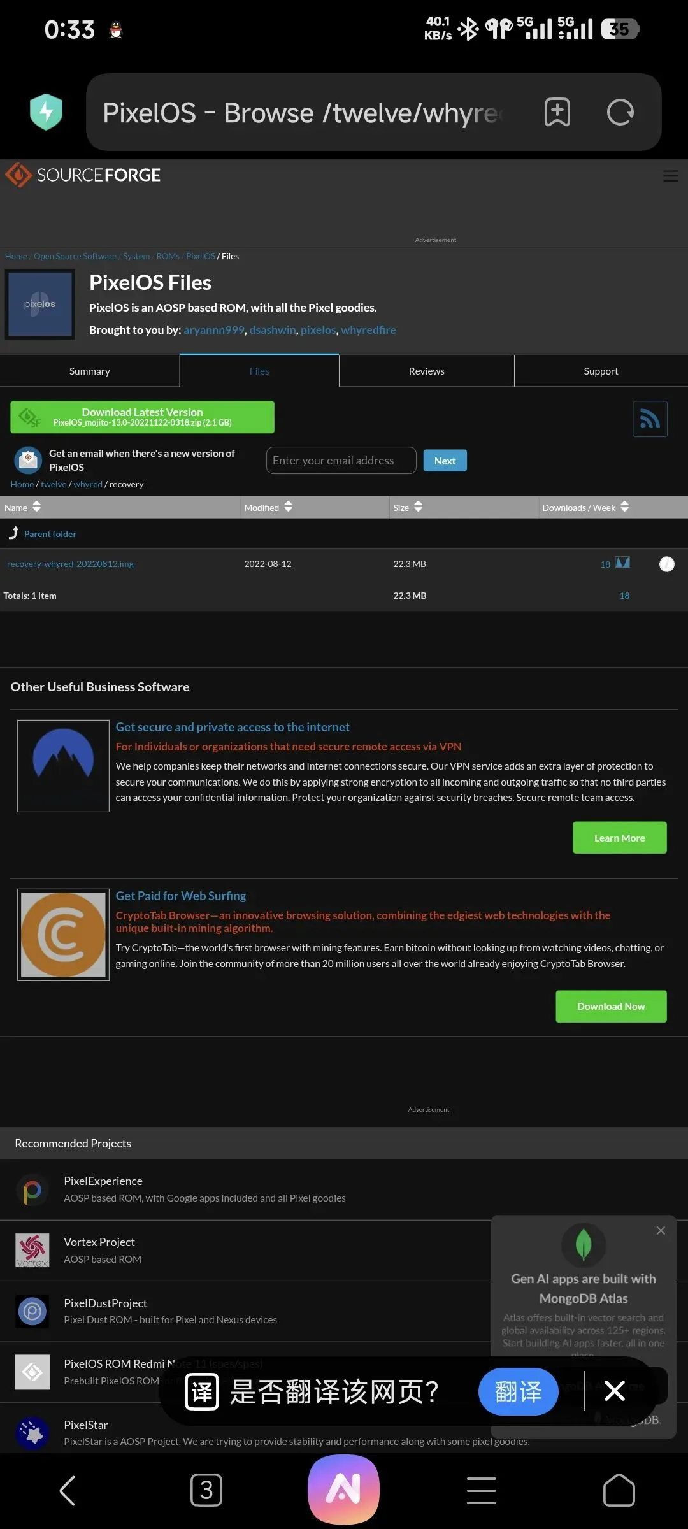This screenshot has height=1529, width=688.
Task: Open the VPN mountain logo thumbnail
Action: 63,766
